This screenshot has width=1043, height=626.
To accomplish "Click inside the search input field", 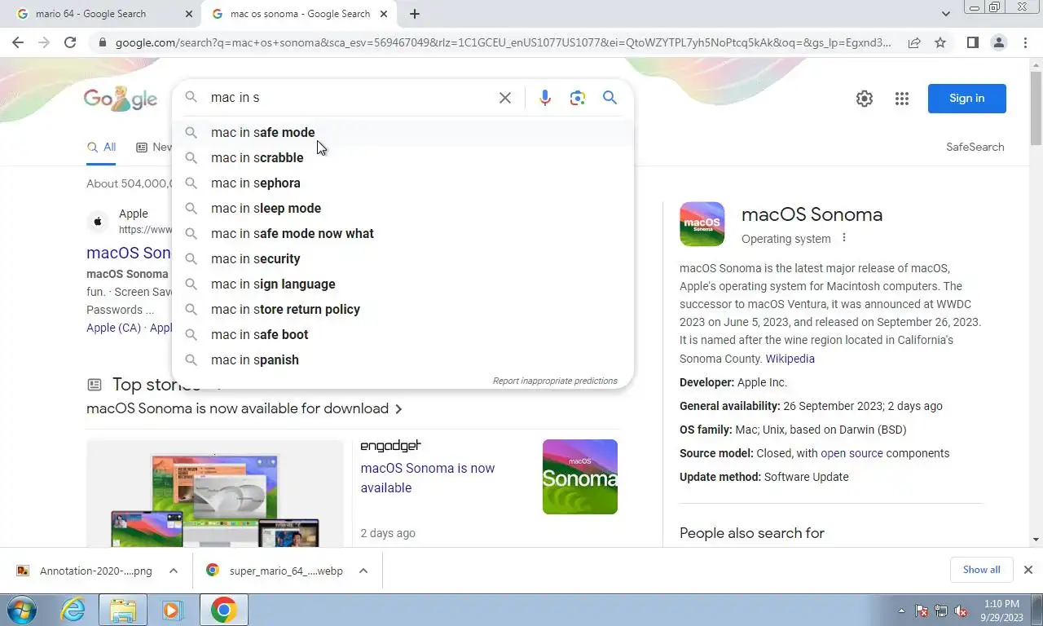I will pos(350,98).
